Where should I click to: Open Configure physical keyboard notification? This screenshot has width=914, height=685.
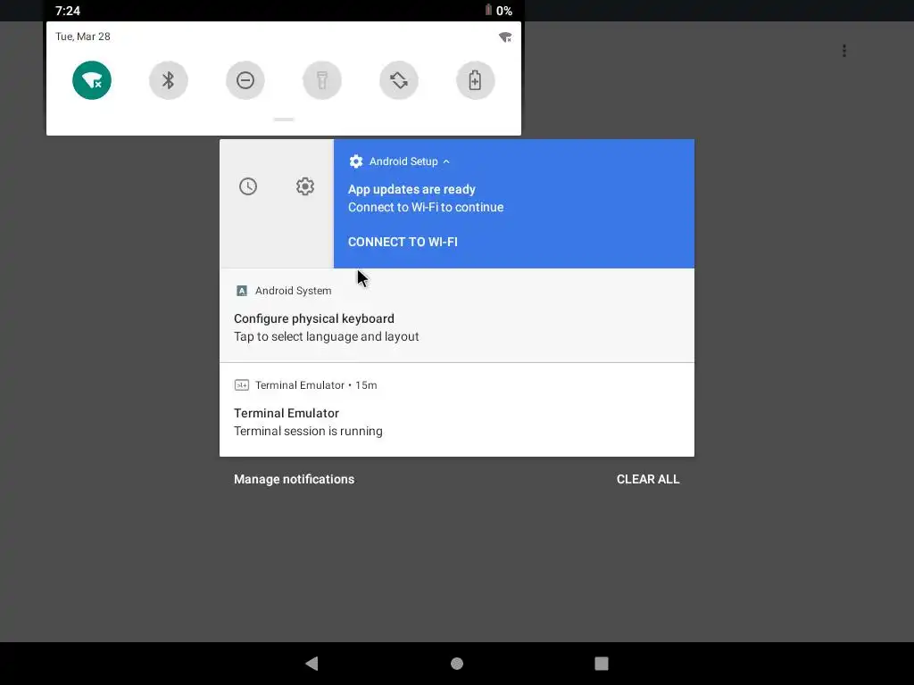point(457,315)
